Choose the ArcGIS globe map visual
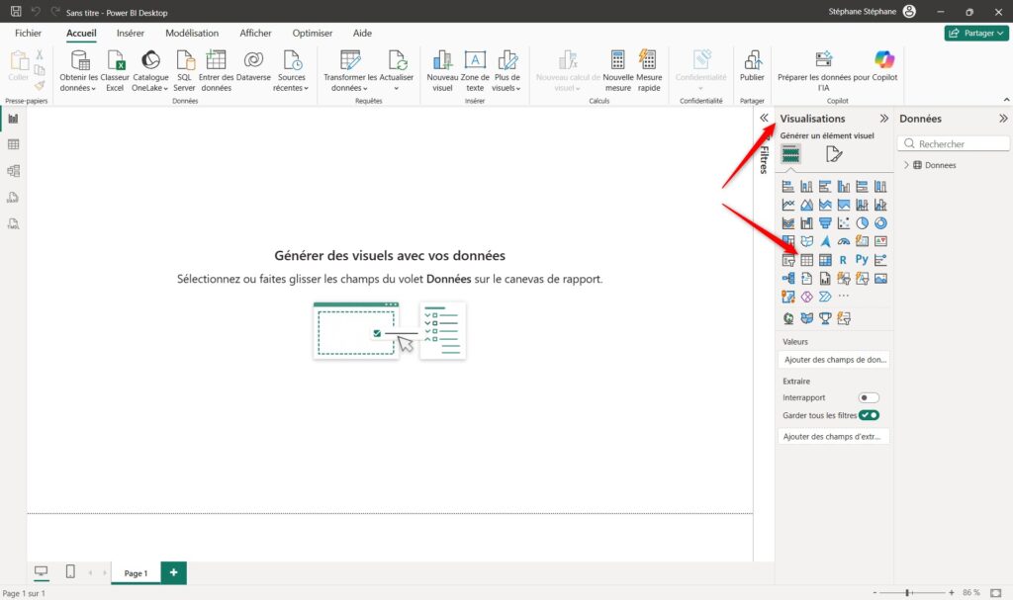 788,317
